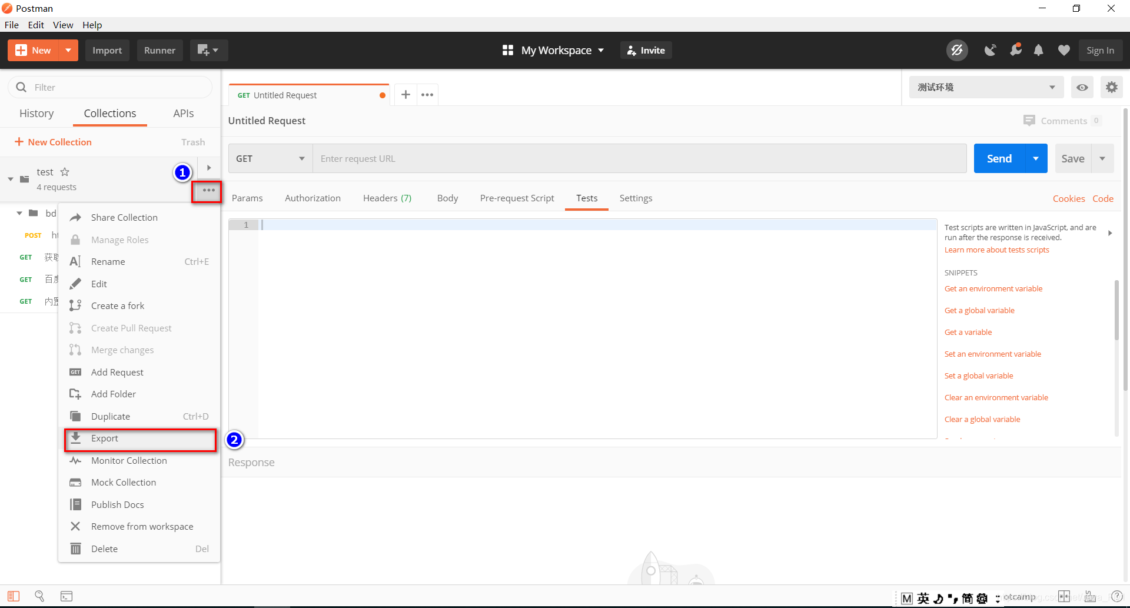Open environment settings gear icon
Viewport: 1130px width, 608px height.
pyautogui.click(x=1111, y=87)
